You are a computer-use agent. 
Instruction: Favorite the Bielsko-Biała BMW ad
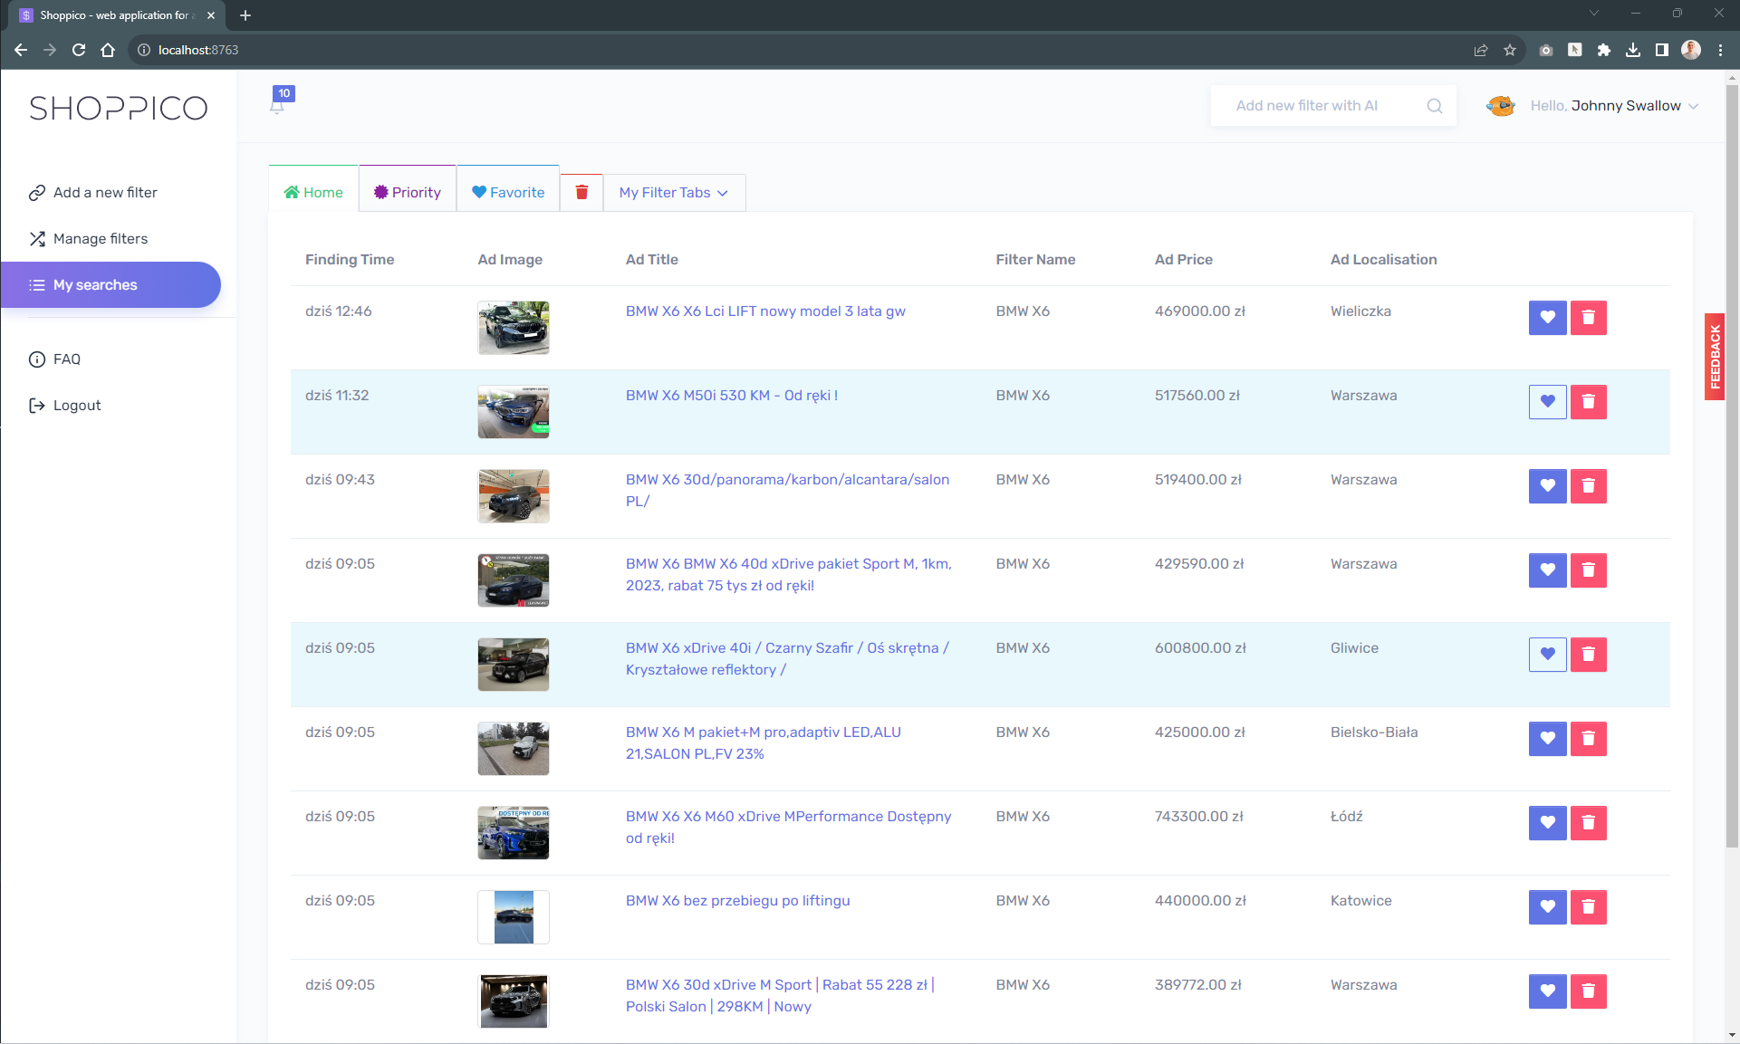[x=1547, y=739]
